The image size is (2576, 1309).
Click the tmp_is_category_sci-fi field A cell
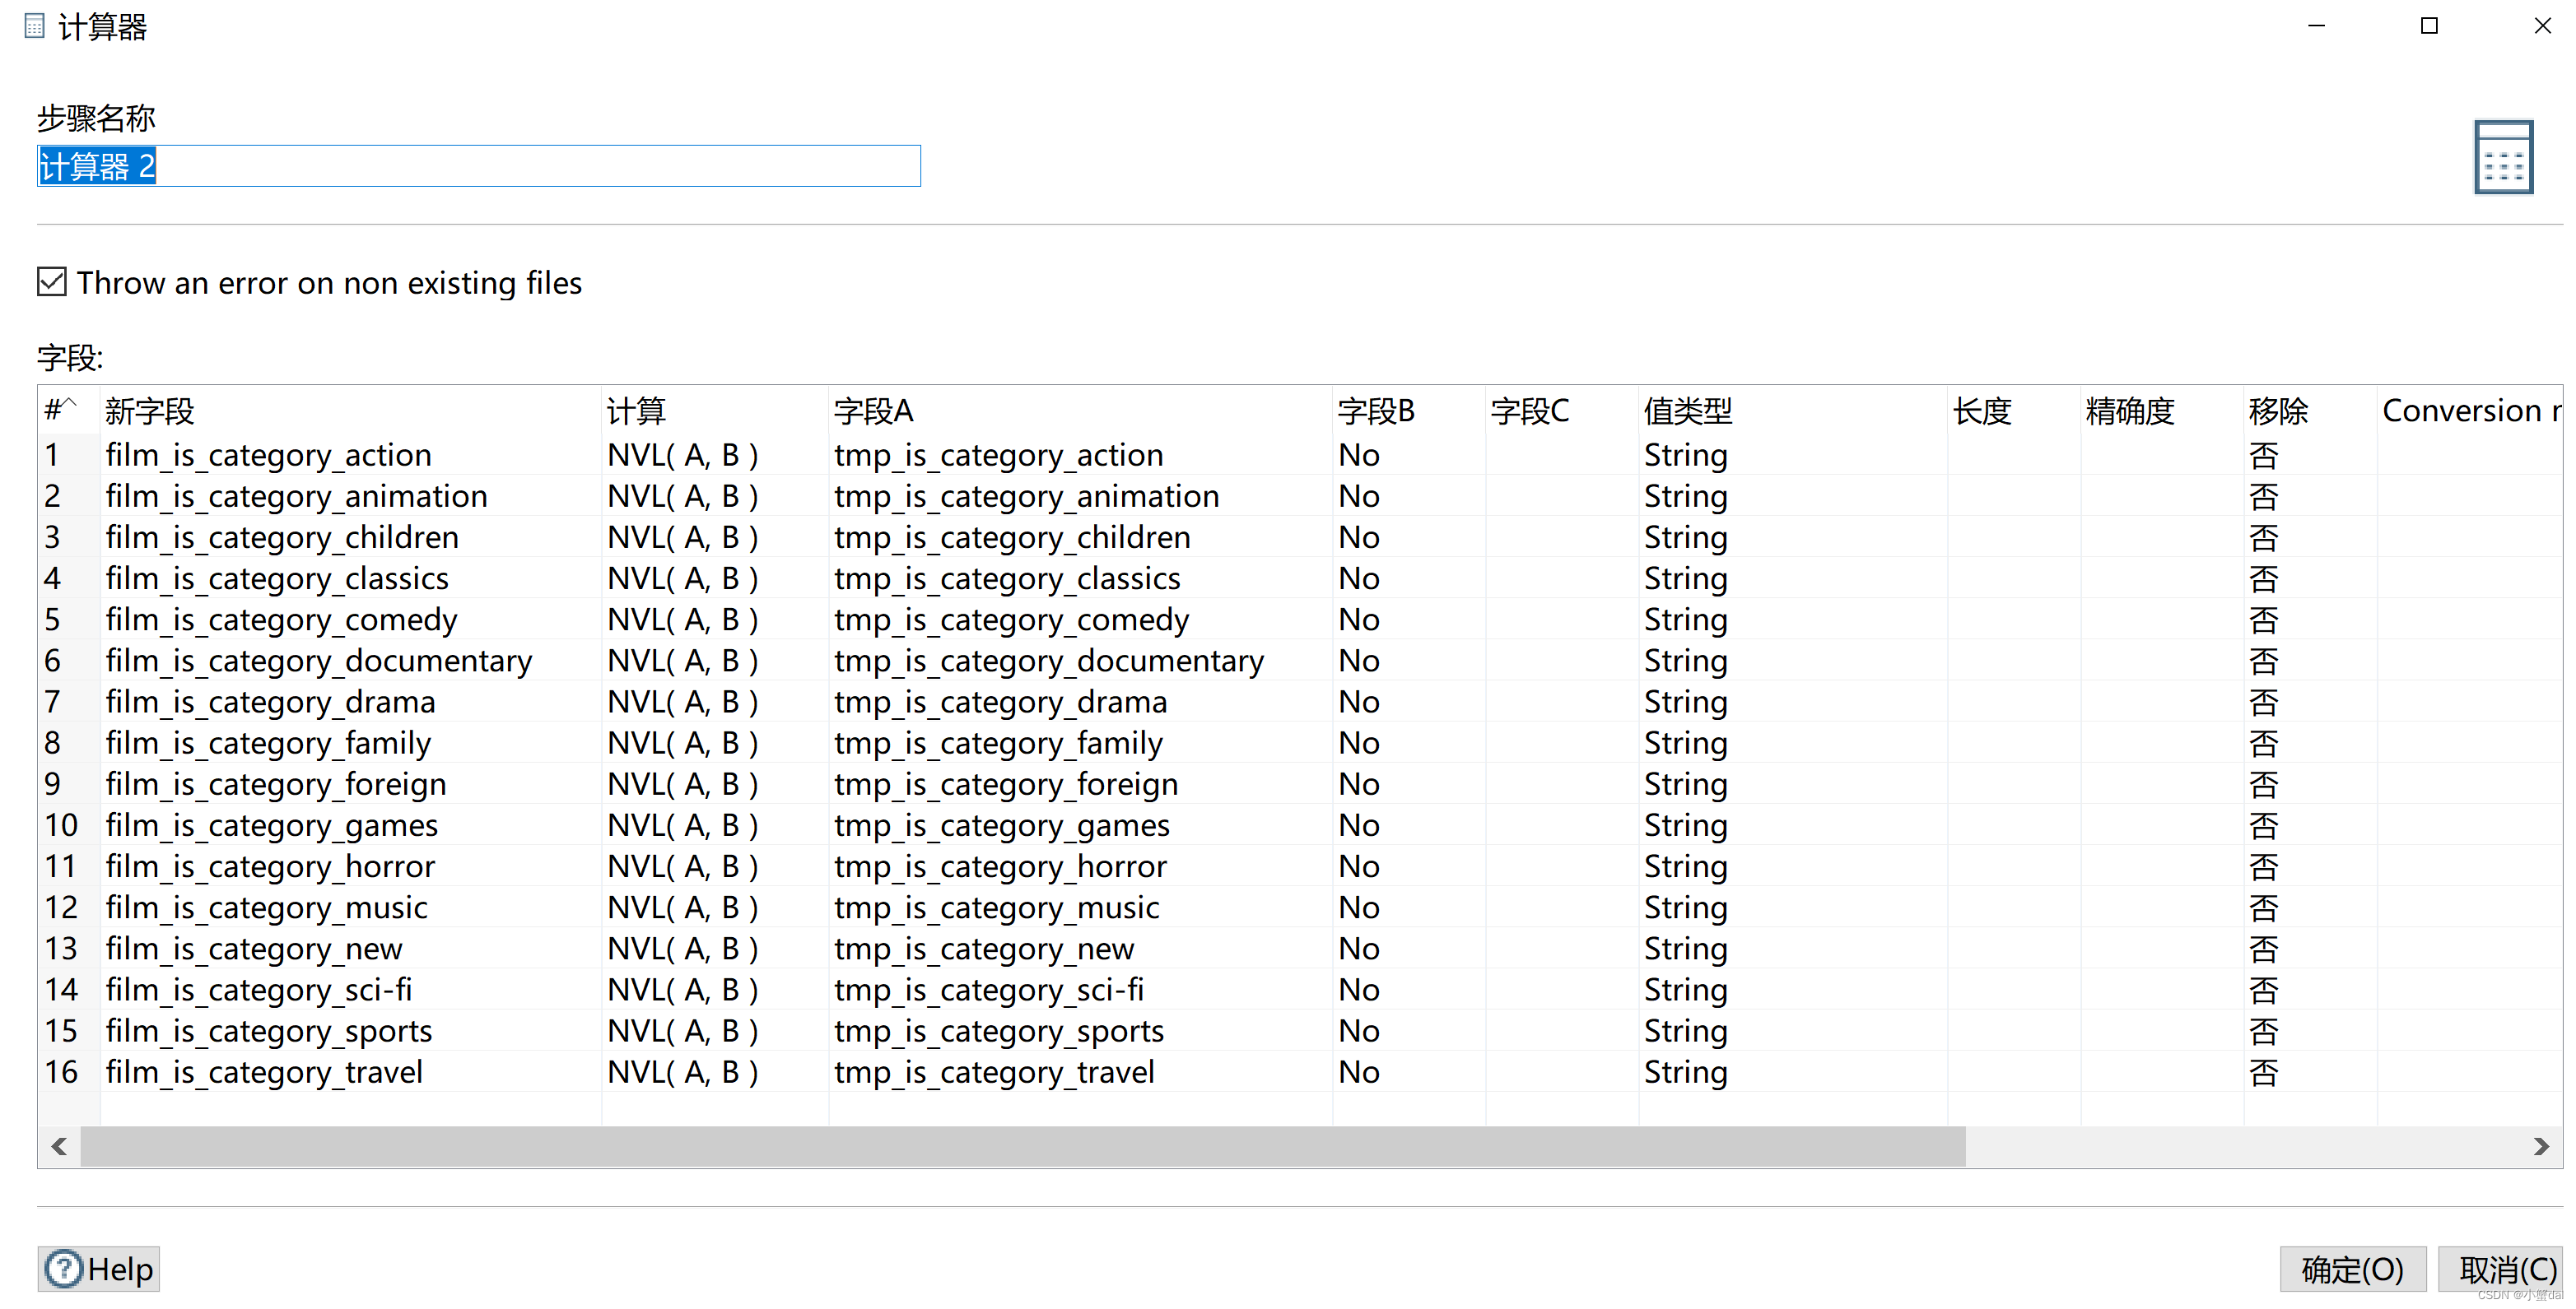(x=988, y=991)
